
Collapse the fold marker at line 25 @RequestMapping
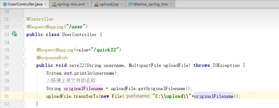pyautogui.click(x=24, y=50)
